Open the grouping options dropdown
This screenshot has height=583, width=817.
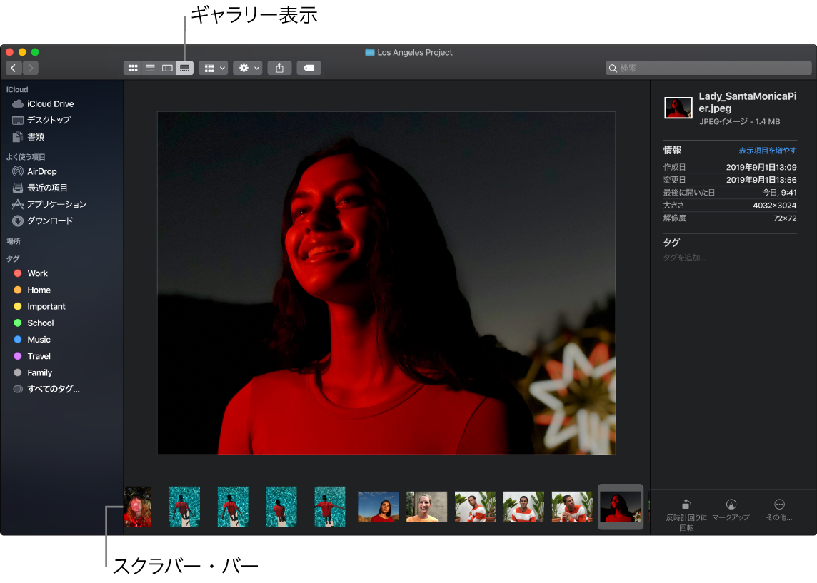coord(213,67)
